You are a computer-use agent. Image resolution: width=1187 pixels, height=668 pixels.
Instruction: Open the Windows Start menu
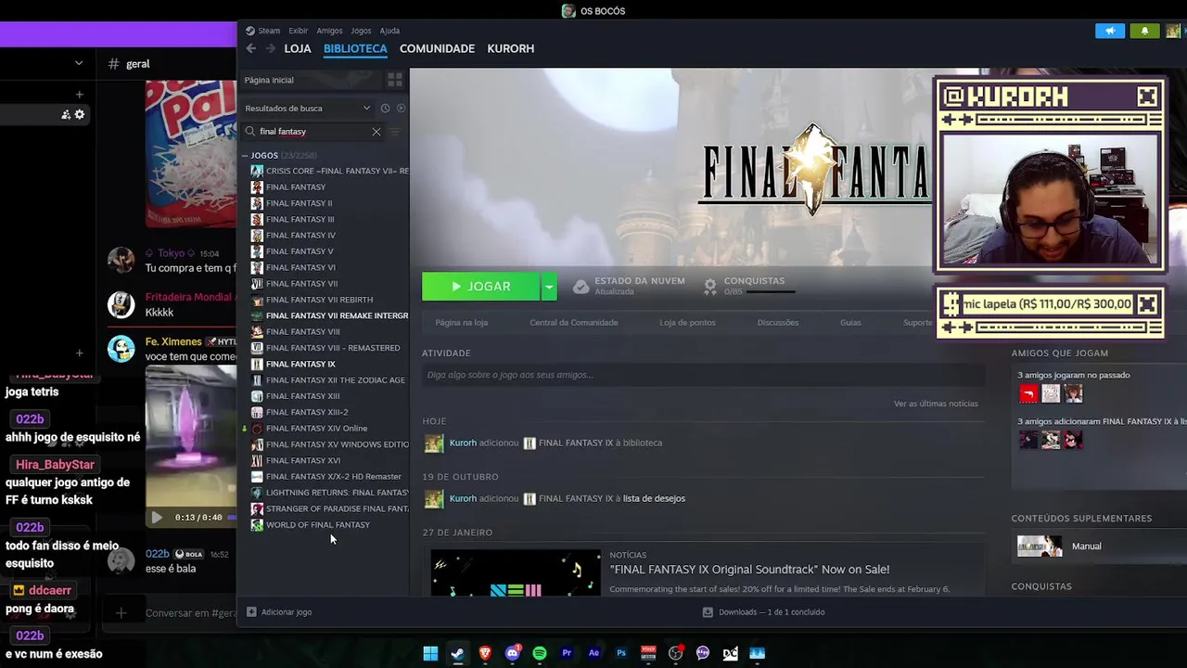coord(430,653)
